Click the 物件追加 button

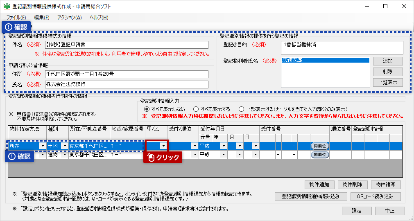(x=319, y=185)
